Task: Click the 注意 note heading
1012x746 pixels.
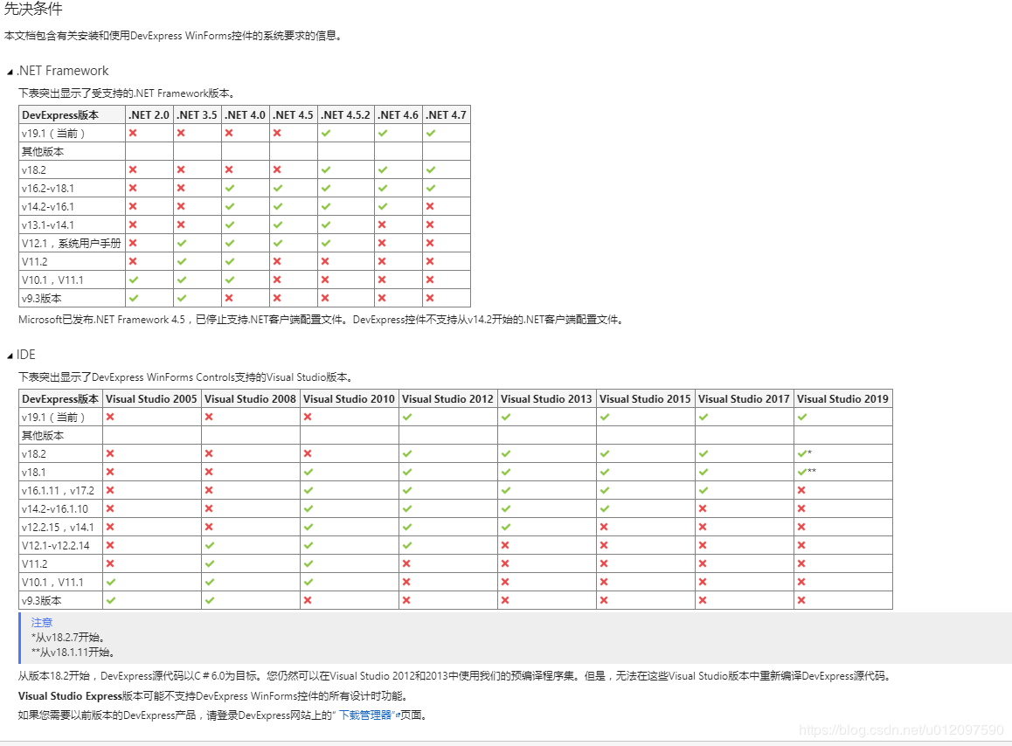Action: tap(42, 622)
